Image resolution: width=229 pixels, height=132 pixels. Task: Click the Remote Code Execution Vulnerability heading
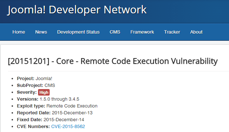(113, 61)
